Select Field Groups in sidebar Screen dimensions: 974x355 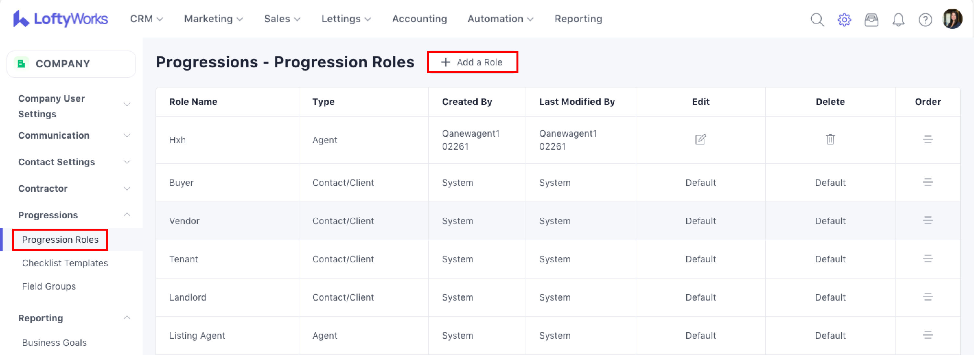pyautogui.click(x=49, y=286)
